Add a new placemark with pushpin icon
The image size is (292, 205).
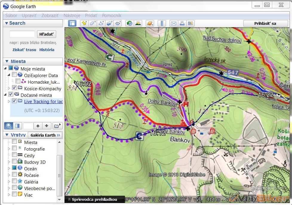[x=84, y=23]
